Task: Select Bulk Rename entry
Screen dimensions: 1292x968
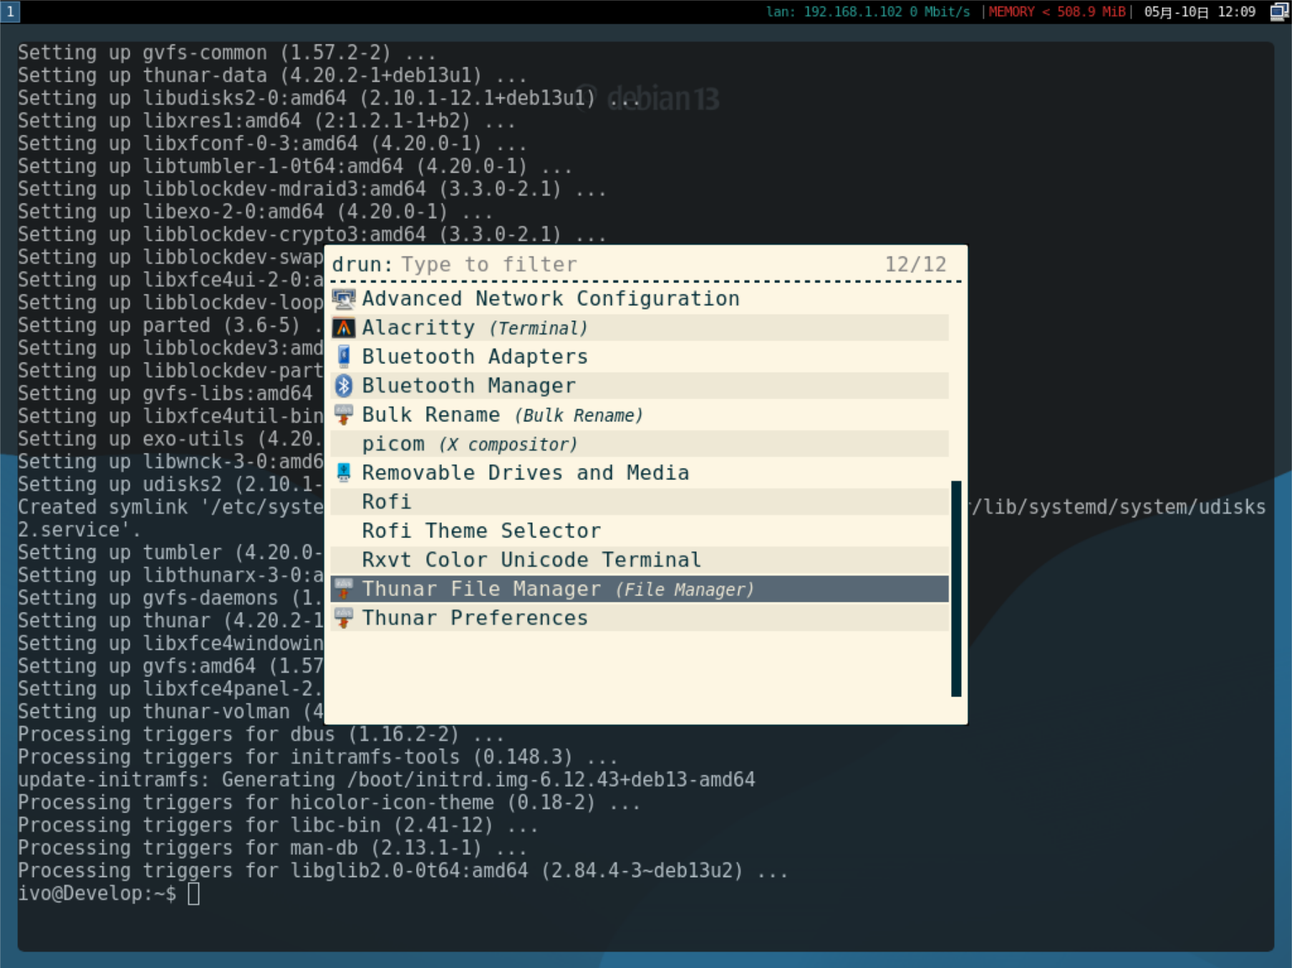Action: coord(640,415)
